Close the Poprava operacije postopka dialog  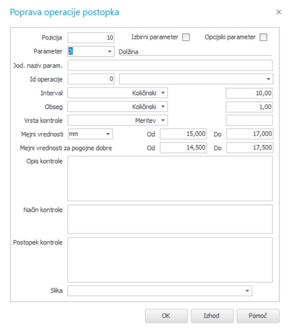[x=279, y=12]
